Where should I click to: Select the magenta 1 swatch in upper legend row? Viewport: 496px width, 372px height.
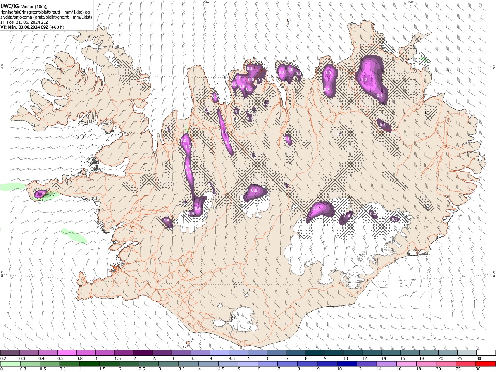click(105, 353)
